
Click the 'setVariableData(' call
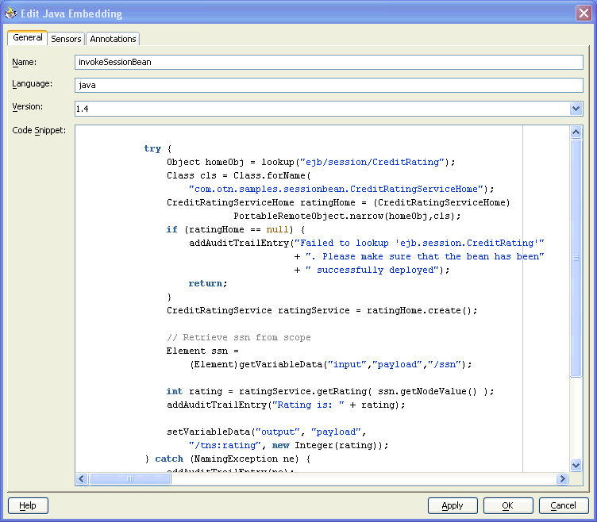click(211, 432)
